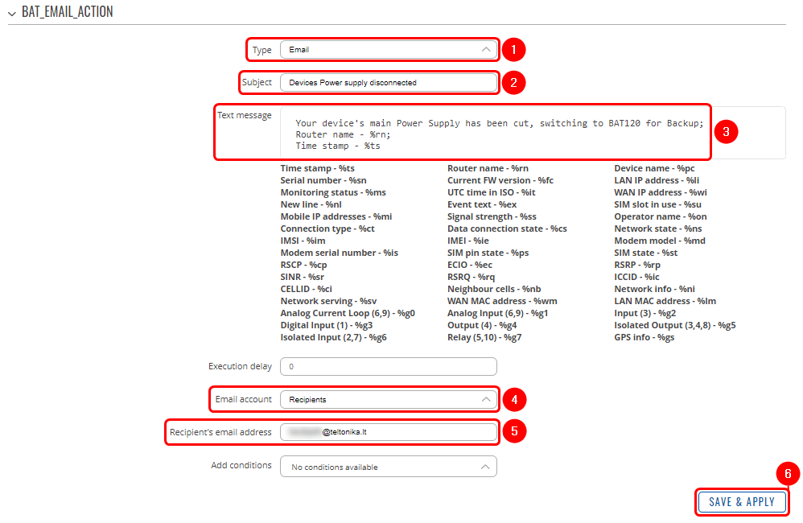803x523 pixels.
Task: Click the red number 5 badge
Action: (x=513, y=432)
